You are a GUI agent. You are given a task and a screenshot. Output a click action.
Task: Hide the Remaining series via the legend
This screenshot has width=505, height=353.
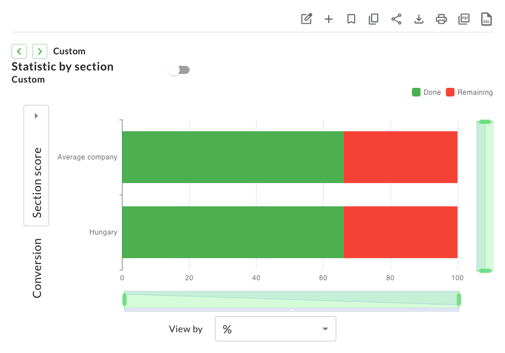[x=469, y=92]
